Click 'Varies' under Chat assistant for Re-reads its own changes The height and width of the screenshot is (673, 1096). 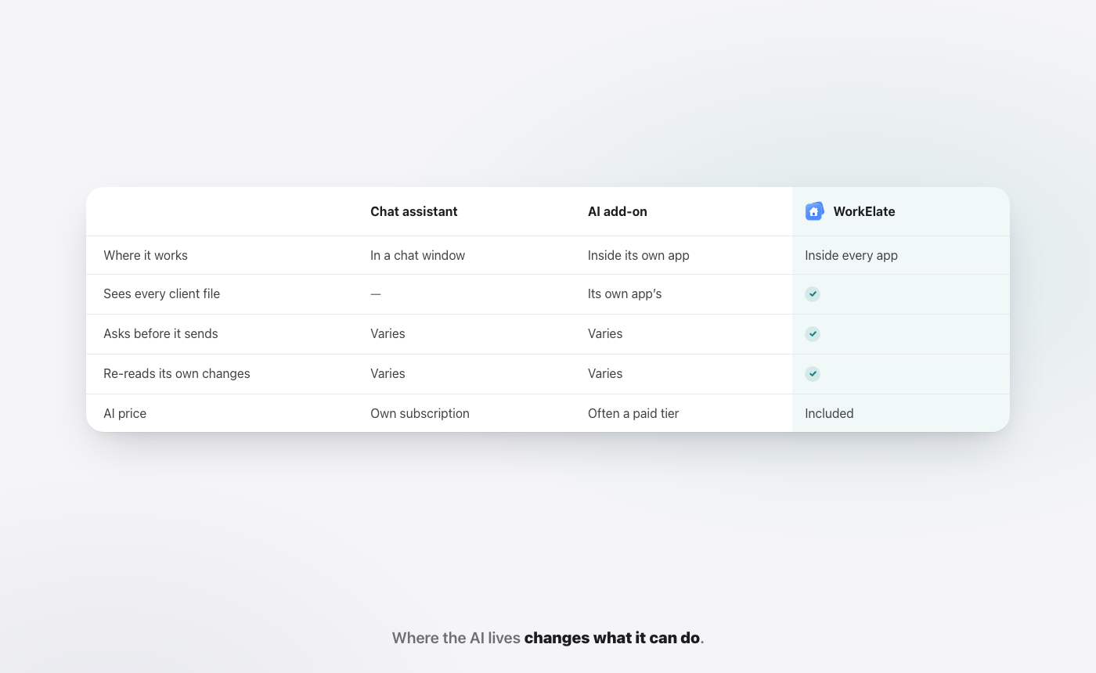pyautogui.click(x=388, y=373)
